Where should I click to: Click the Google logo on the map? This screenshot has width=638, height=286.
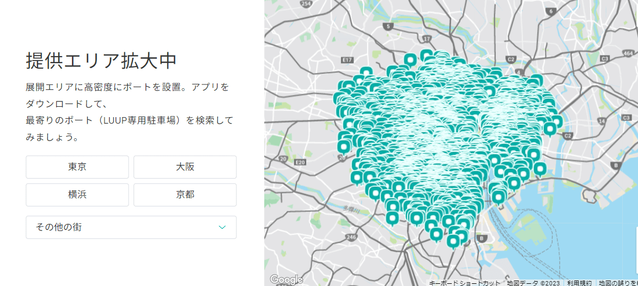click(x=287, y=279)
